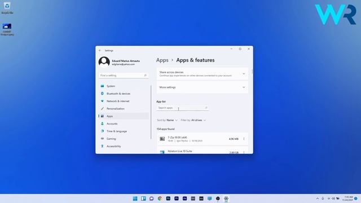Viewport: 361px width, 203px height.
Task: Click the blue monitor taskbar icon
Action: pos(209,198)
